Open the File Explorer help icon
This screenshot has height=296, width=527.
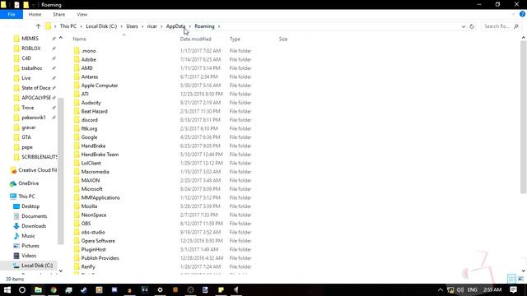pos(522,14)
